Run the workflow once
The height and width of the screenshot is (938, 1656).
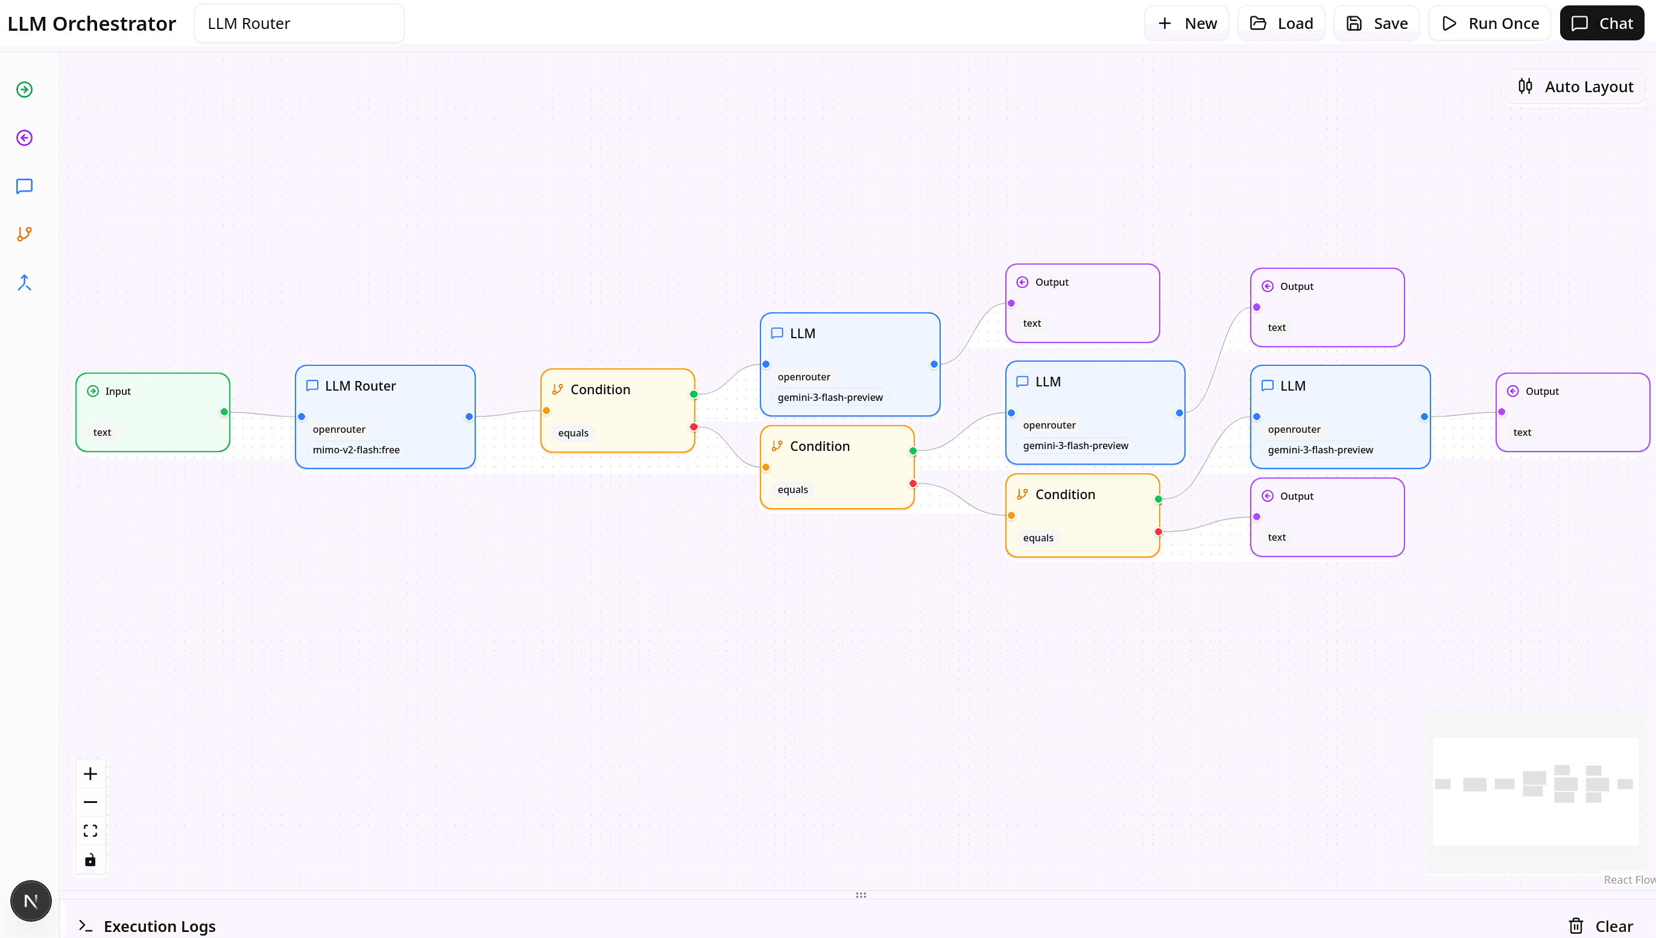(1490, 24)
